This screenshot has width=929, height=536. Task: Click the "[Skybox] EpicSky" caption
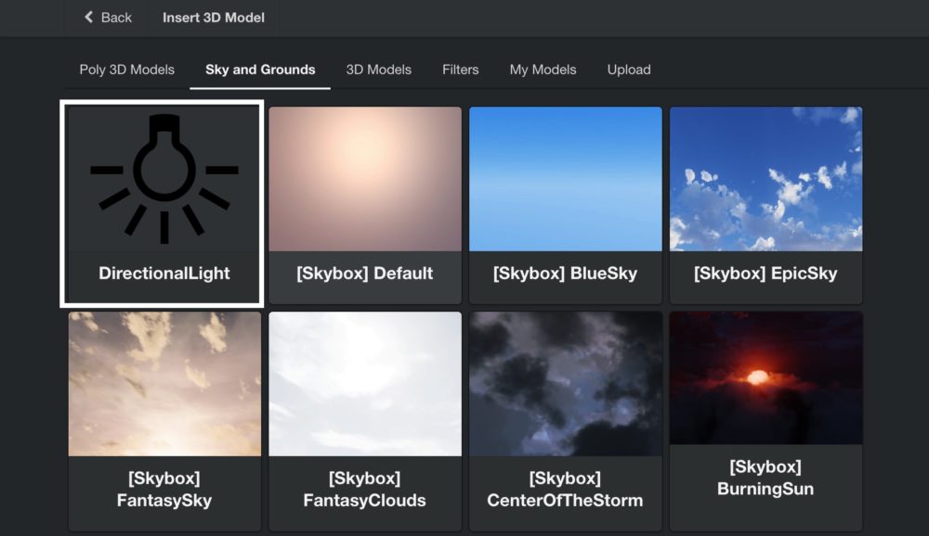tap(765, 274)
